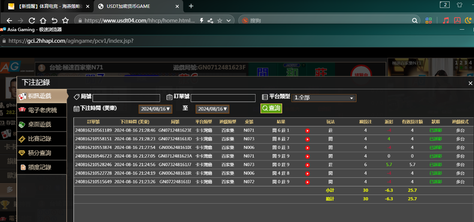The height and width of the screenshot is (222, 474).
Task: Click replay icon for order 240816210528246
Action: [307, 165]
